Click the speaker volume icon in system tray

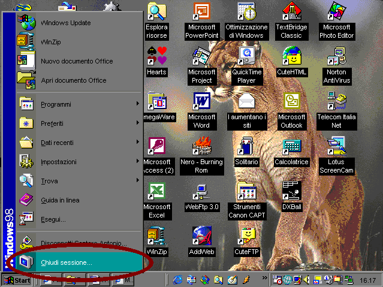click(x=306, y=280)
